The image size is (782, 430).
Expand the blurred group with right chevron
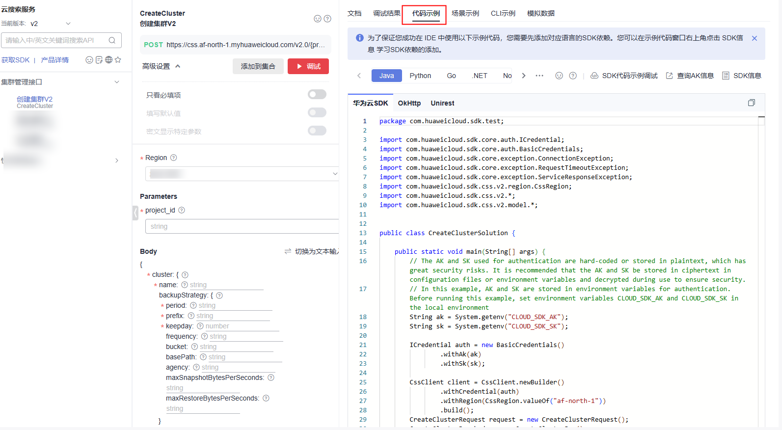tap(116, 161)
